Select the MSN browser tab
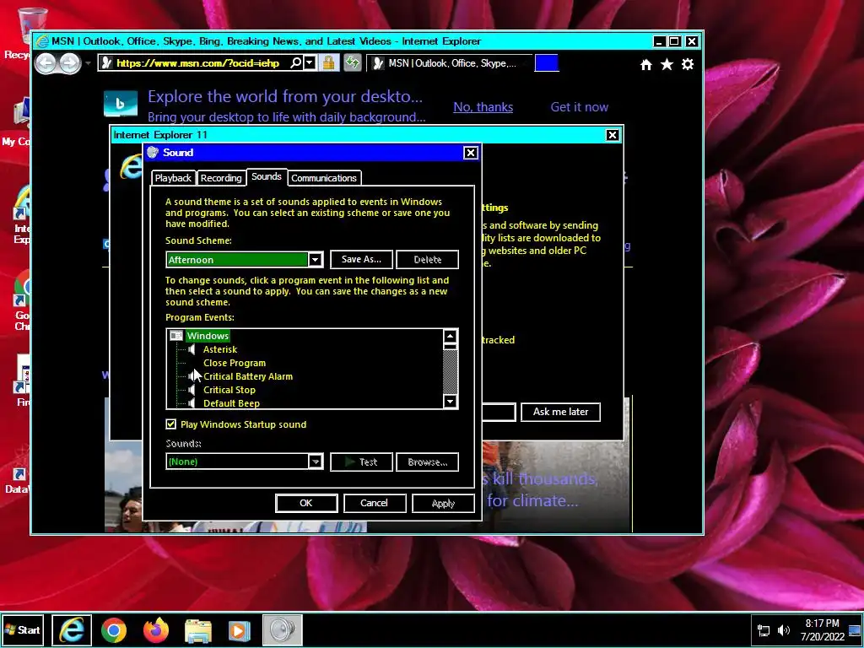This screenshot has width=864, height=648. [449, 62]
